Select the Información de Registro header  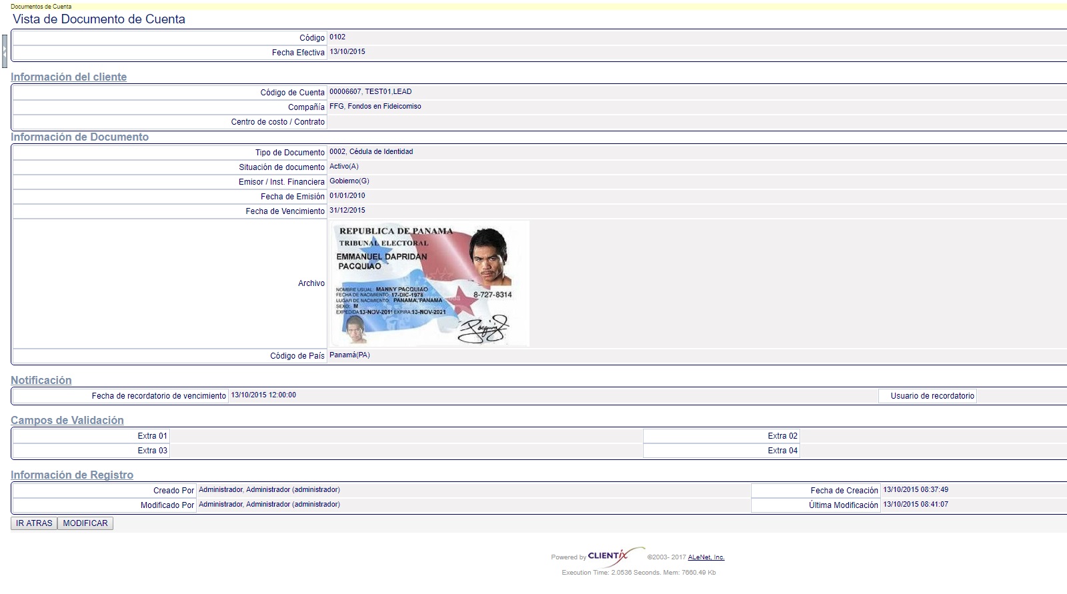(x=71, y=475)
